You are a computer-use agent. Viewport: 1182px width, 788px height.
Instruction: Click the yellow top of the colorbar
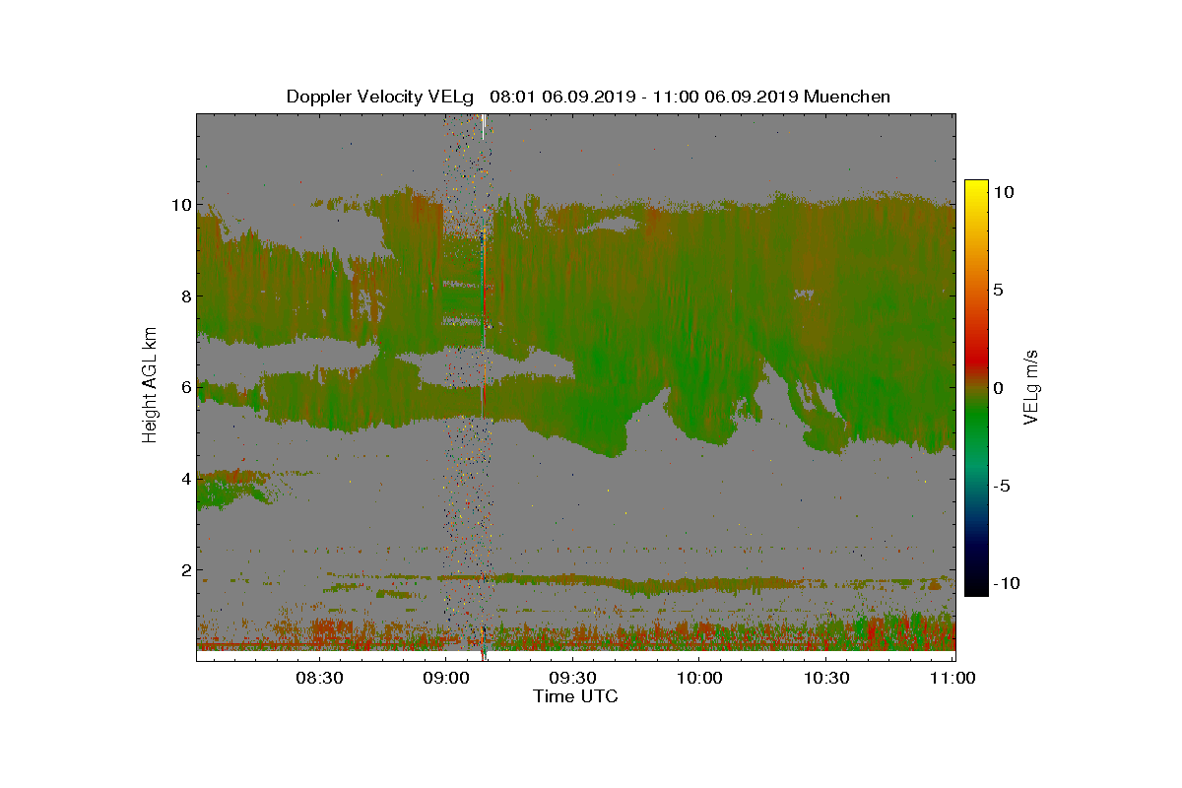point(976,189)
